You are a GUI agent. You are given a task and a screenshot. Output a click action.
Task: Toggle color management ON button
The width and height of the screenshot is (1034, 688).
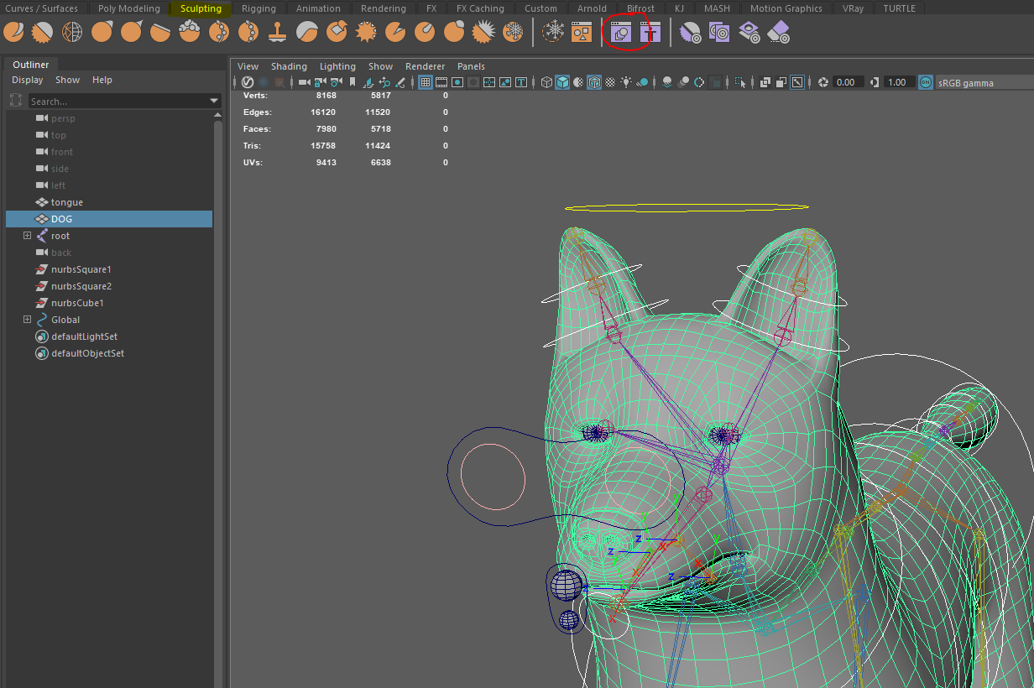(925, 82)
